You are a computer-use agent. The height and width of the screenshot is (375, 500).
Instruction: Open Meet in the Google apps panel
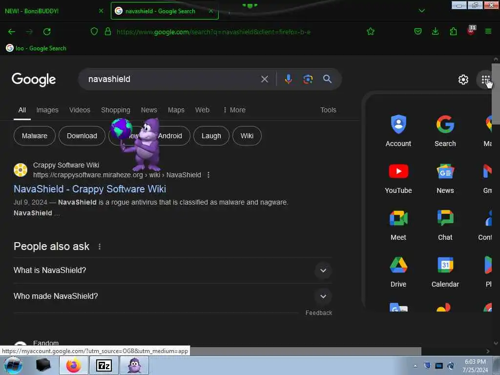(398, 225)
